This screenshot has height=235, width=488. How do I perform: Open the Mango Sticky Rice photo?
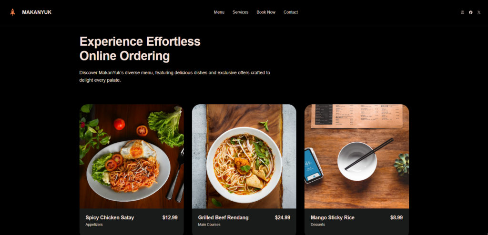(x=356, y=157)
